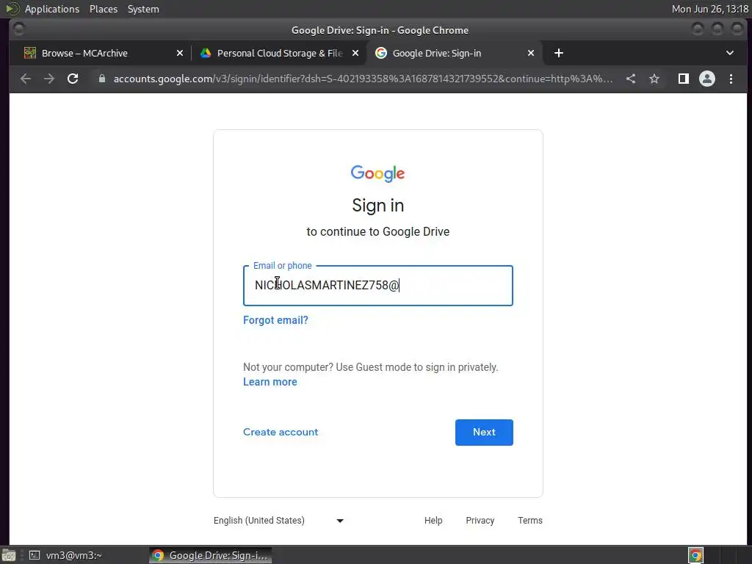Open the System menu

(143, 9)
